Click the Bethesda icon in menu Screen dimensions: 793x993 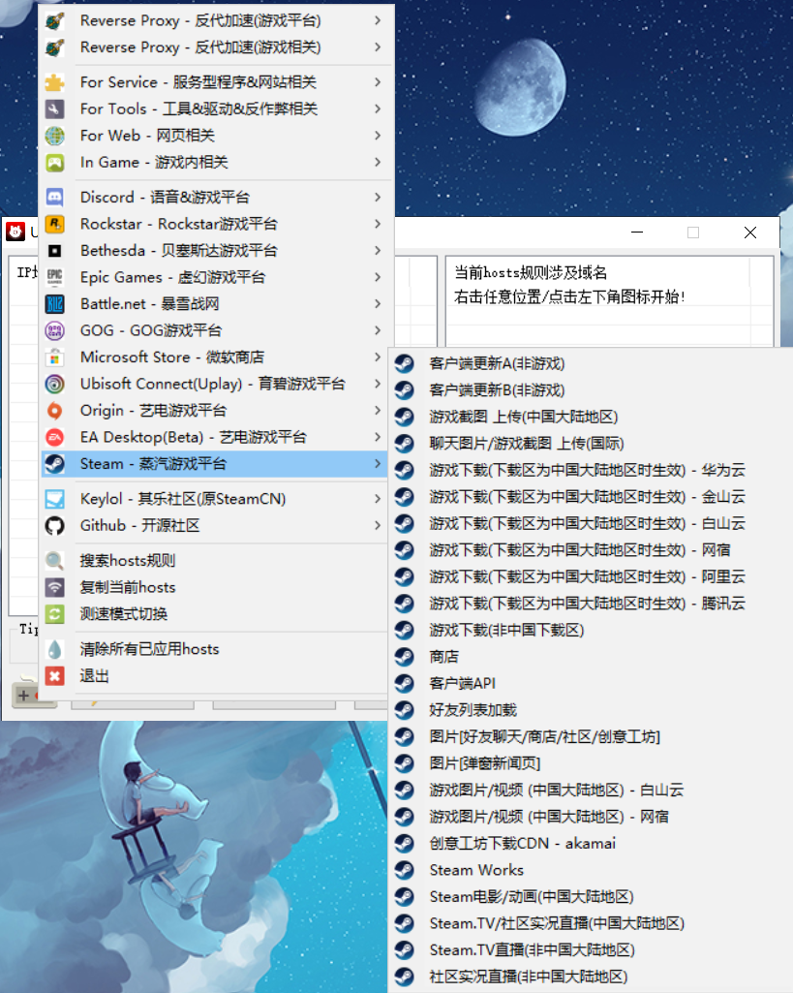55,251
